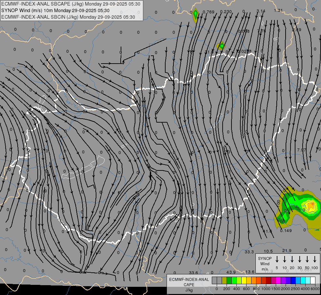Click the 'ECMWF-INDEX-ANAL CAPE J/kg' legend title

189,285
